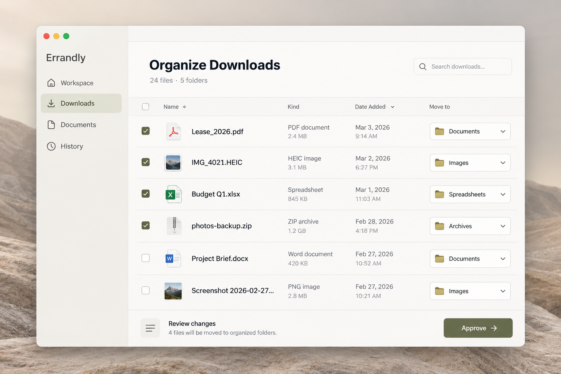
Task: Open the Screenshot 2026-02-27 thumbnail
Action: (173, 291)
